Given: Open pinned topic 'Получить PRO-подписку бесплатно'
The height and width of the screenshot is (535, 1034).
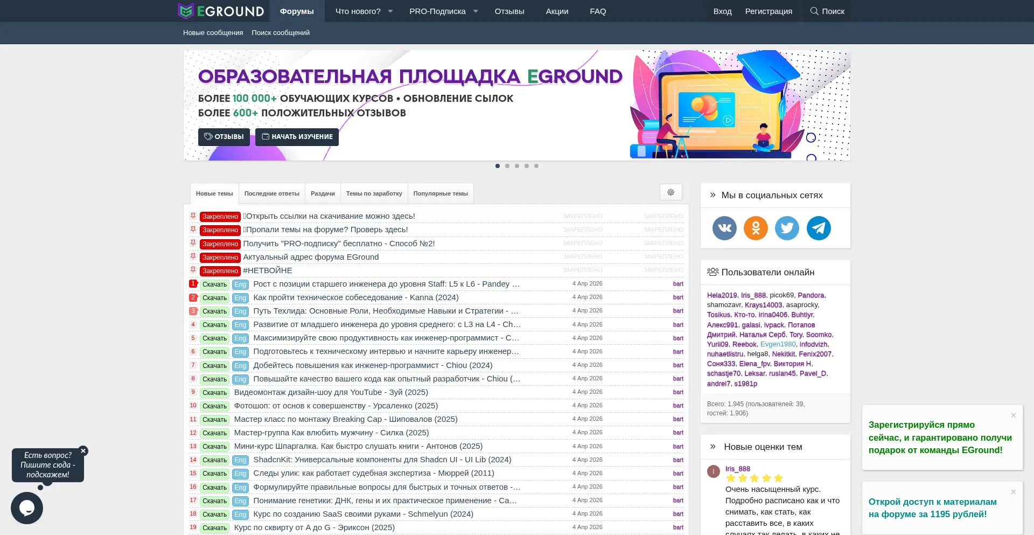Looking at the screenshot, I should pyautogui.click(x=339, y=244).
